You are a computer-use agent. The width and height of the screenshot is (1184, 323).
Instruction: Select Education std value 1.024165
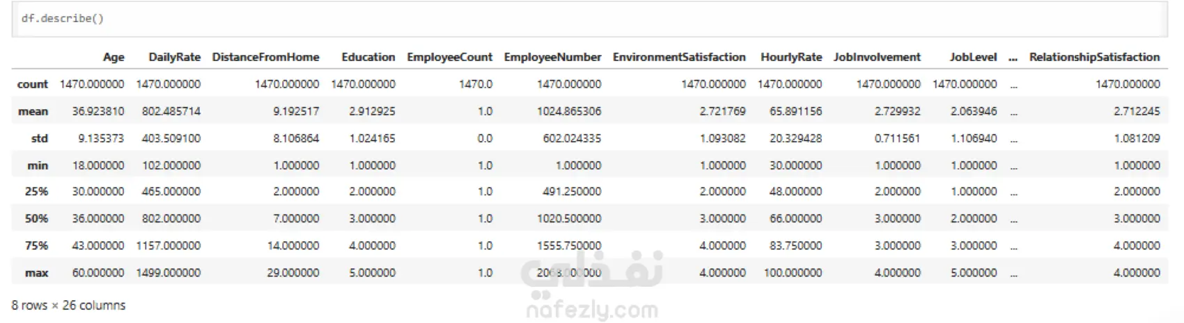tap(372, 138)
